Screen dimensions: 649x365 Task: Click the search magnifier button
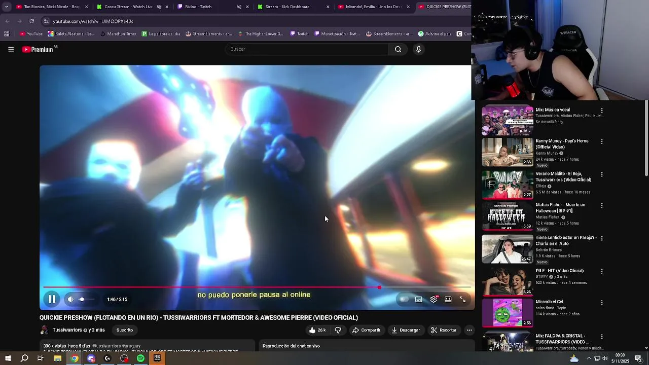(398, 49)
